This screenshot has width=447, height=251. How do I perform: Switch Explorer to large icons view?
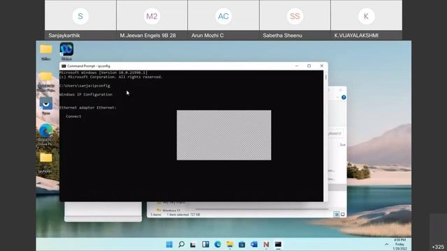click(x=343, y=214)
